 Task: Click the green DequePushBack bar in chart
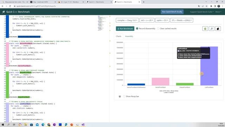click(185, 84)
